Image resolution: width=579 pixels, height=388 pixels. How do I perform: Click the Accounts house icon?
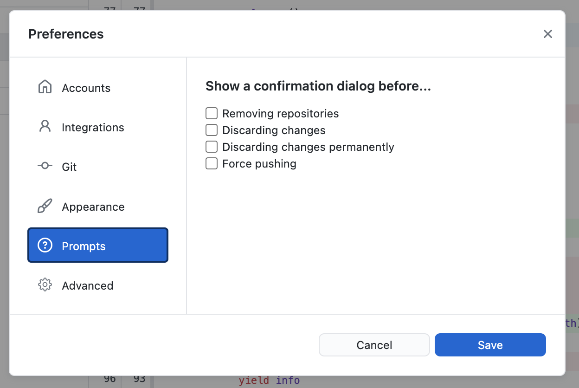(45, 87)
